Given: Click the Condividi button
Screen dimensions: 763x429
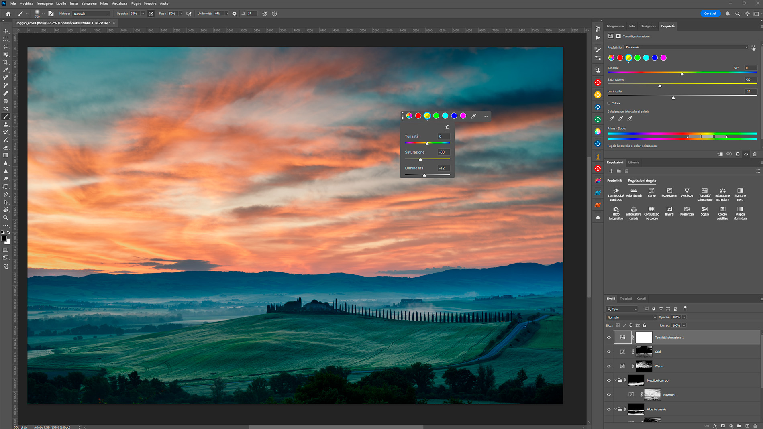Looking at the screenshot, I should [x=710, y=14].
